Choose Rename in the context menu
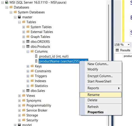 (x=101, y=95)
